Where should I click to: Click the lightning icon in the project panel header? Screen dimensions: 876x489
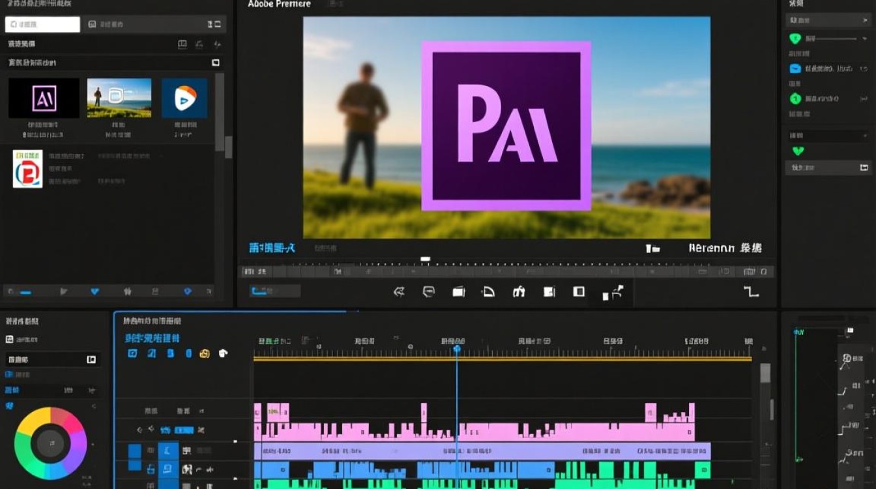[217, 44]
